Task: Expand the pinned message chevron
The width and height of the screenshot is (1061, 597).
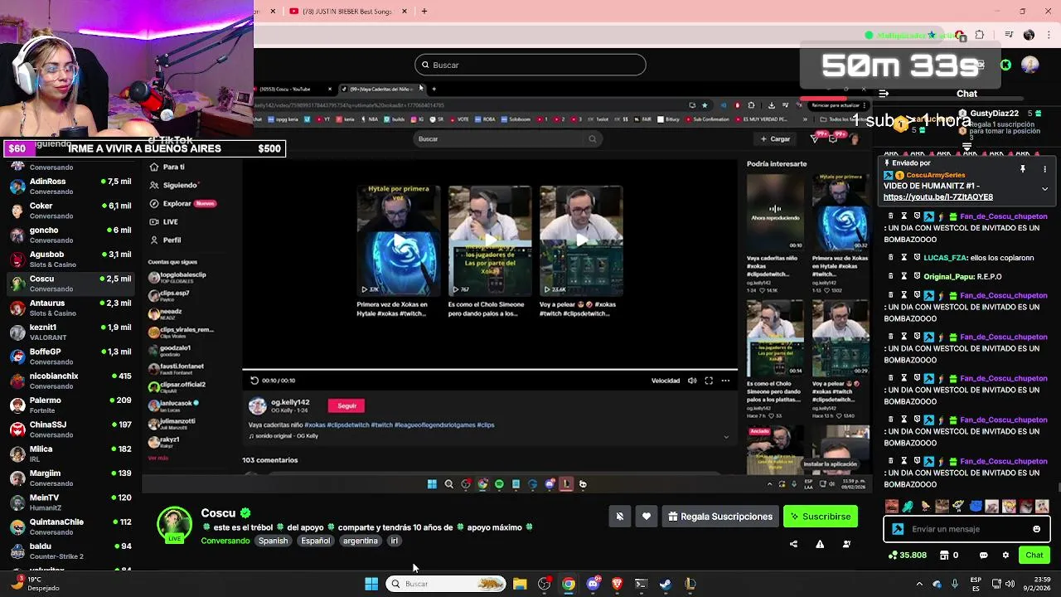Action: [x=1044, y=189]
